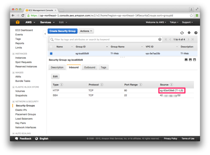Viewport: 210px width, 155px height.
Task: Click the browser address bar URL
Action: (x=102, y=15)
